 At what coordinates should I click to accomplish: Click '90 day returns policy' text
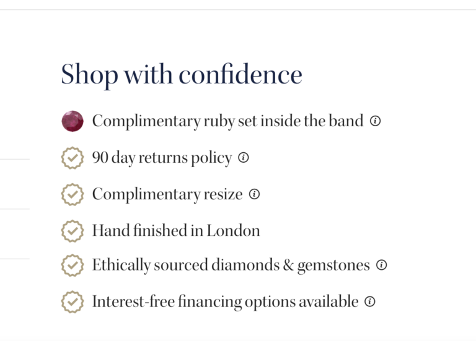tap(162, 158)
